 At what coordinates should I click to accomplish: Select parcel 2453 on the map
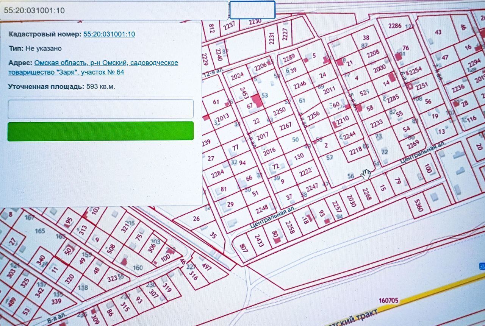point(244,93)
